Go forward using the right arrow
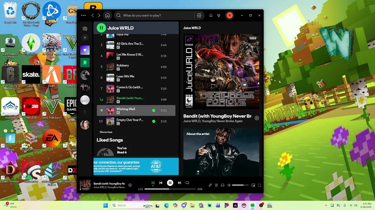Image resolution: width=375 pixels, height=210 pixels. (99, 15)
